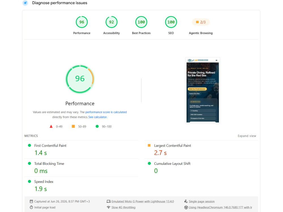Click Largest Contentful Paint metric label
This screenshot has height=212, width=283.
(x=172, y=146)
